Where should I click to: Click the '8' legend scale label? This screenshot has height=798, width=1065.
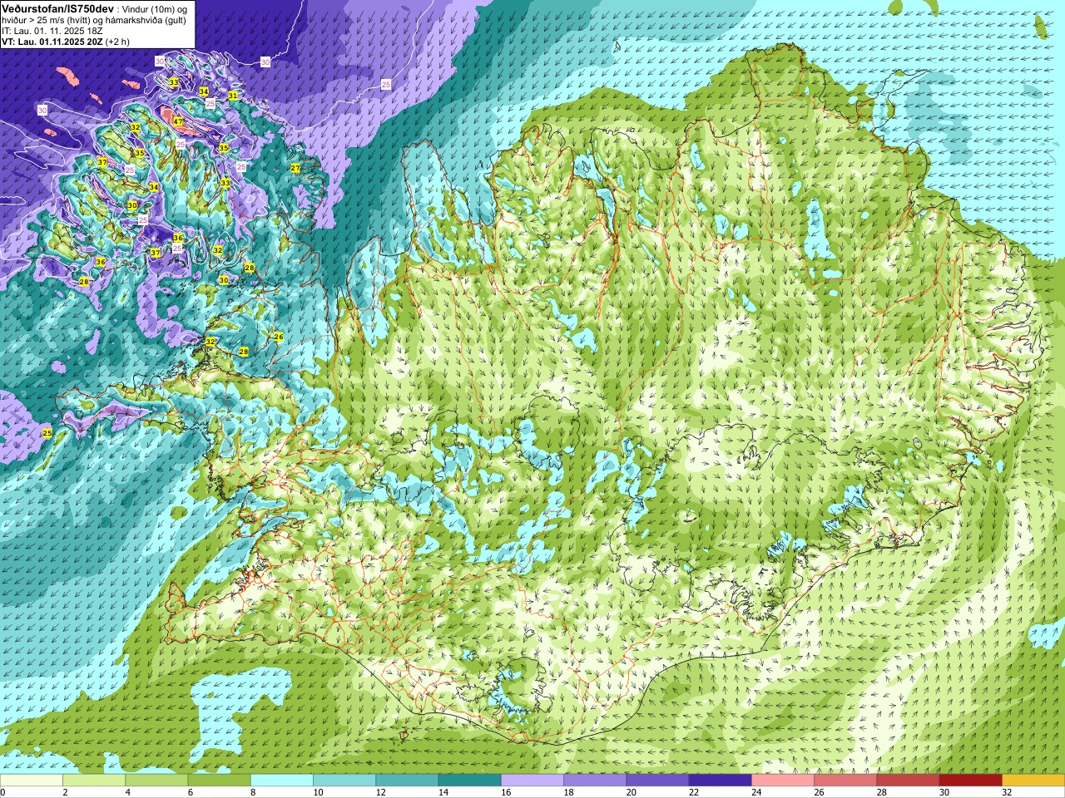pos(253,792)
